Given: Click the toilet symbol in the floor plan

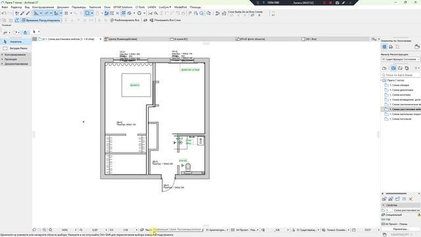Looking at the screenshot, I should [188, 167].
